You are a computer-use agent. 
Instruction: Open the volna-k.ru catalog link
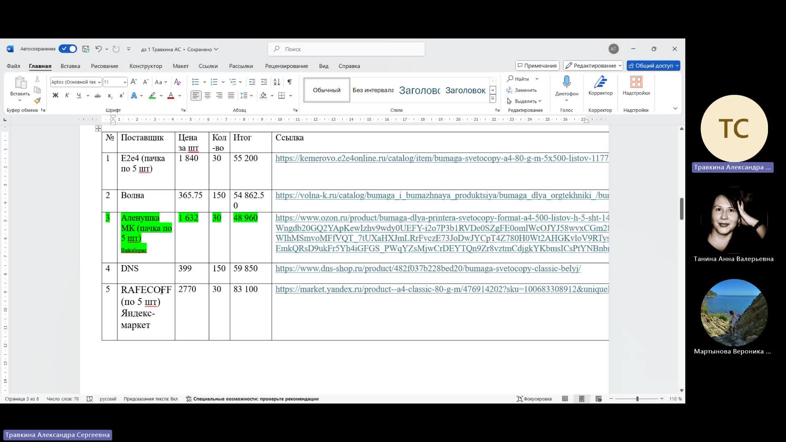tap(442, 195)
